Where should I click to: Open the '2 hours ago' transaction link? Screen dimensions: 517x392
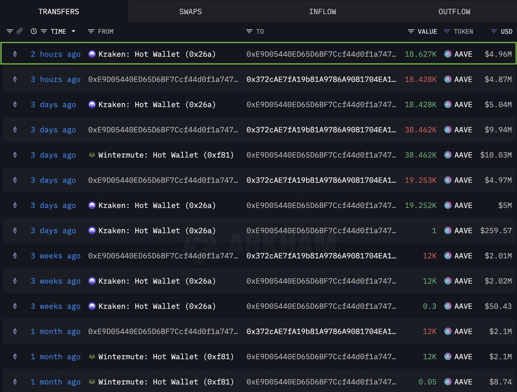56,54
